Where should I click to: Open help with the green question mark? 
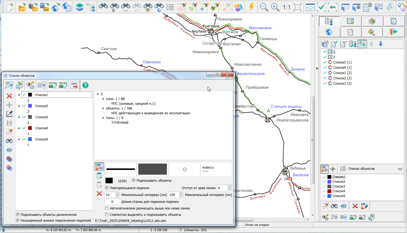(85, 85)
